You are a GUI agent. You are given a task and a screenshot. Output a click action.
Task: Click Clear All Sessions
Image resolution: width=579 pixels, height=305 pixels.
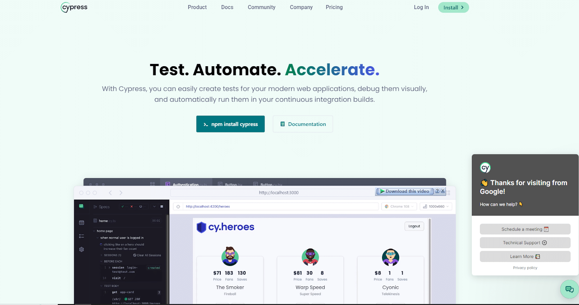(x=147, y=255)
